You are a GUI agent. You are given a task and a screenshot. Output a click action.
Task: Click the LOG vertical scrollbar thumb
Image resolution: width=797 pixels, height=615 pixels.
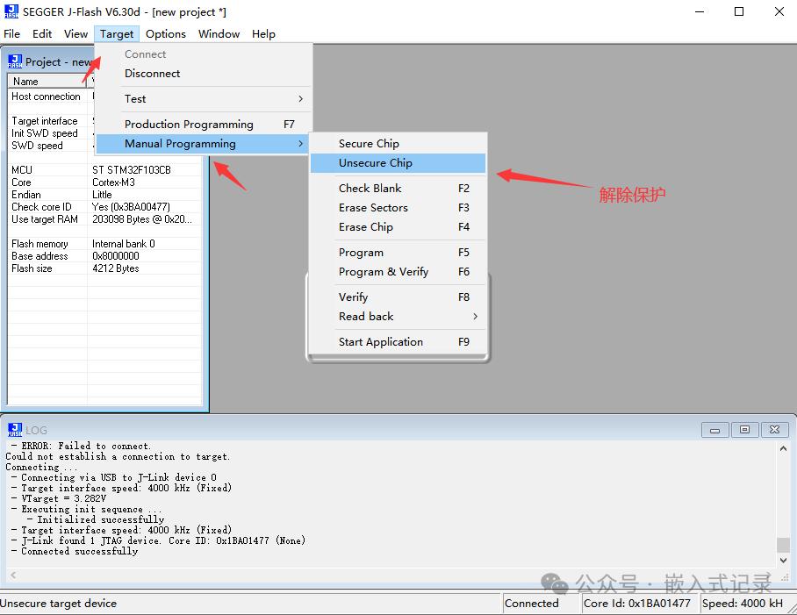coord(783,545)
